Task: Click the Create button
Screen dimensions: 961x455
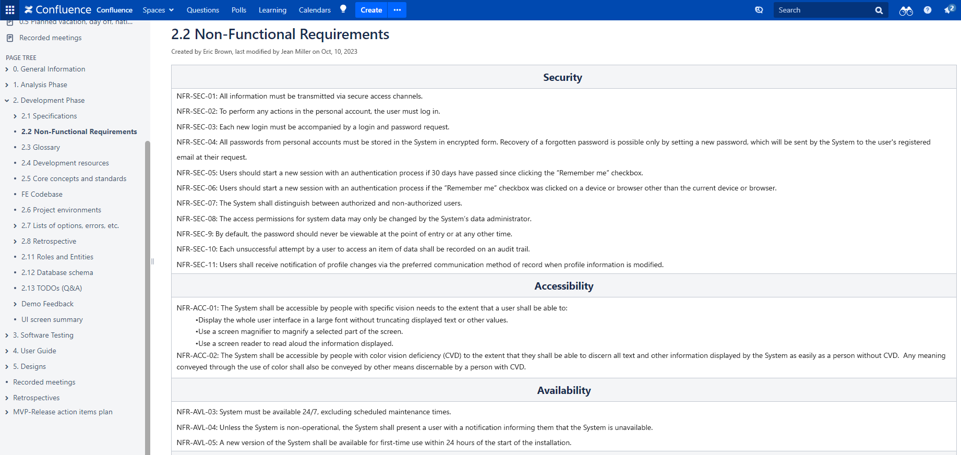Action: (371, 10)
